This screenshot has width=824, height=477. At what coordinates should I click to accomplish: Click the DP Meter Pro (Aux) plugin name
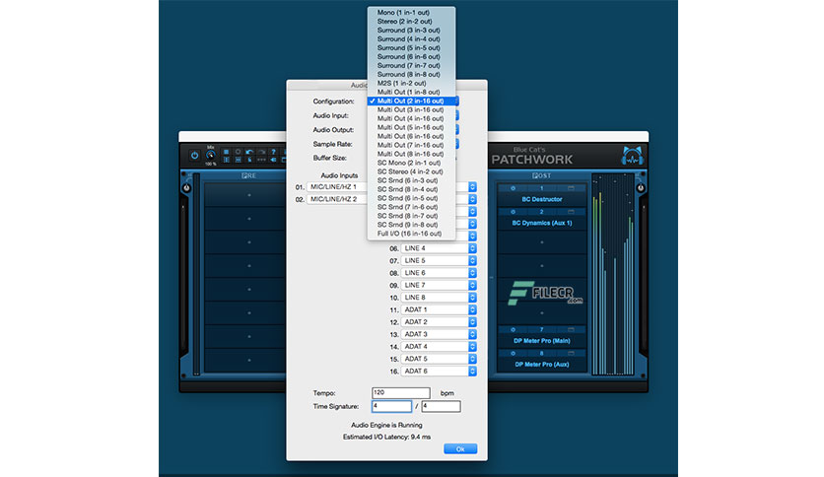click(542, 364)
